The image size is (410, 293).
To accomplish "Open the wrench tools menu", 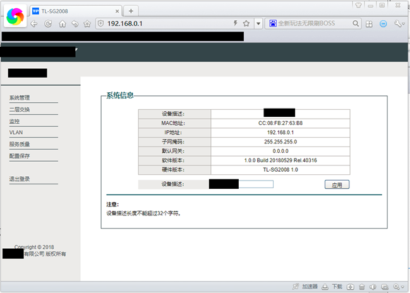I will point(399,24).
